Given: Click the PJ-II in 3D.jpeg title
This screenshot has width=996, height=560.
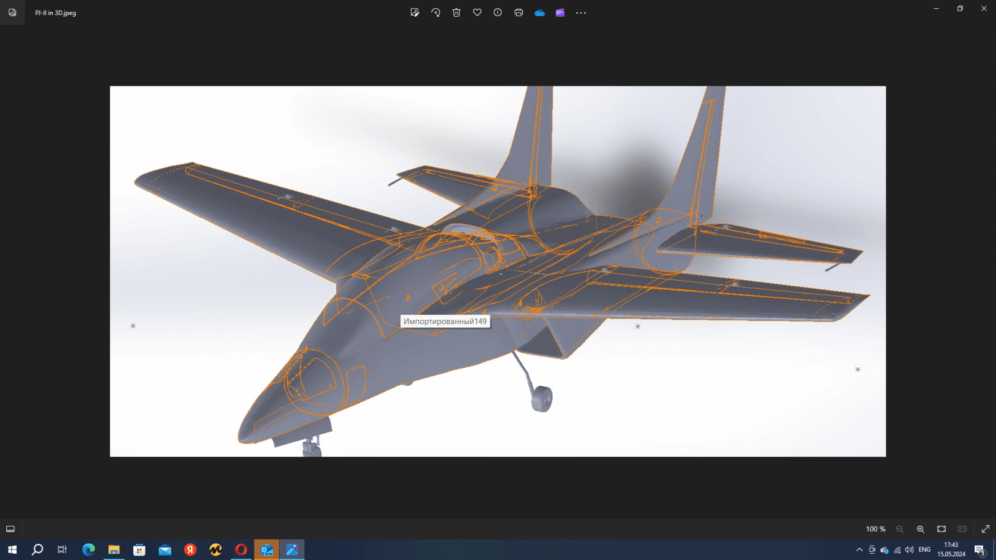Looking at the screenshot, I should point(55,12).
